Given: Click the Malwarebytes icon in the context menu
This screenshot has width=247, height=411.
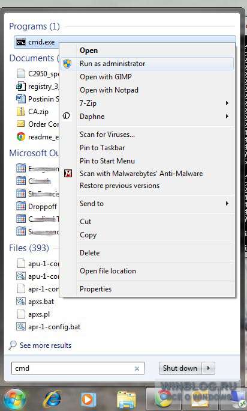Looking at the screenshot, I should click(x=68, y=173).
